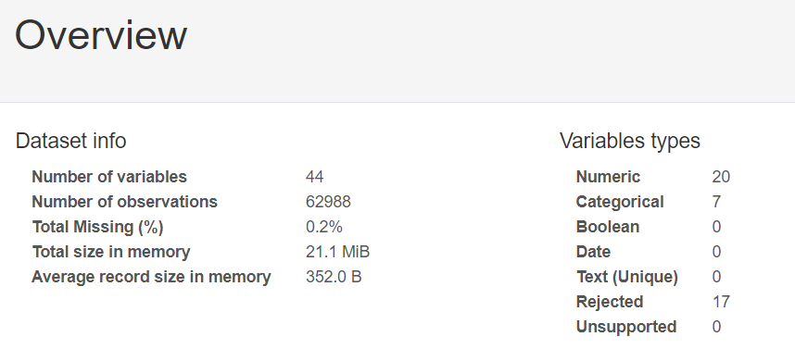Select the Dataset info heading
This screenshot has width=795, height=349.
tap(71, 141)
